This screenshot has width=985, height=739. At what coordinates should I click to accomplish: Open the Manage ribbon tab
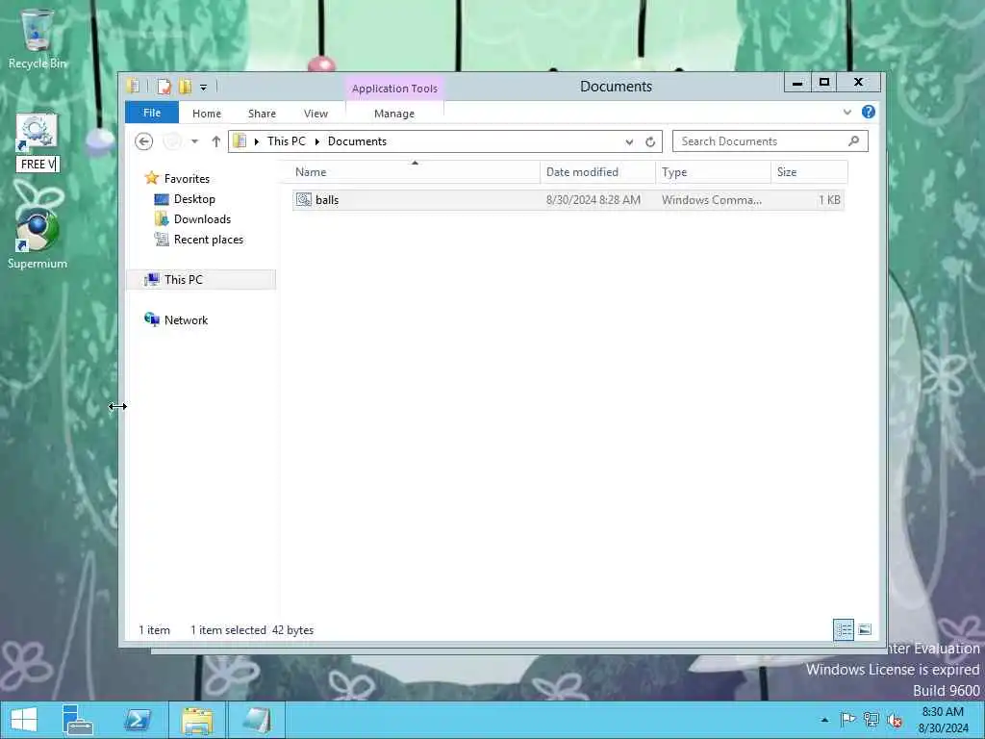point(394,114)
